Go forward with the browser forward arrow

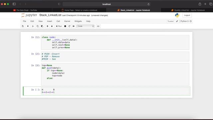point(25,4)
